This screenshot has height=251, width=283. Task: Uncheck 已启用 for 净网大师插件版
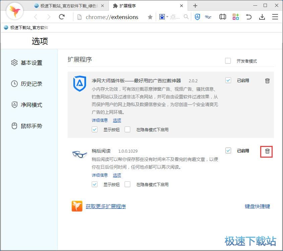[228, 80]
